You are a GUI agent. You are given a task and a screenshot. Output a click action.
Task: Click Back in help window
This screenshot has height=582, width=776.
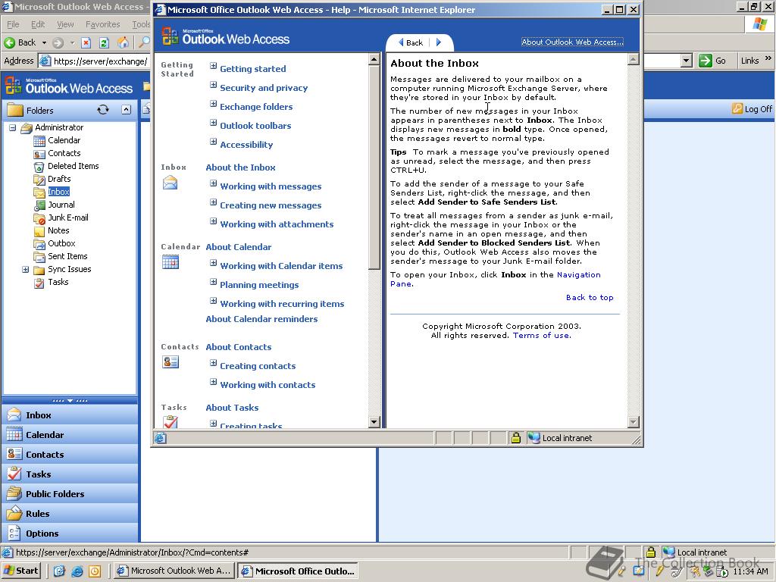411,42
